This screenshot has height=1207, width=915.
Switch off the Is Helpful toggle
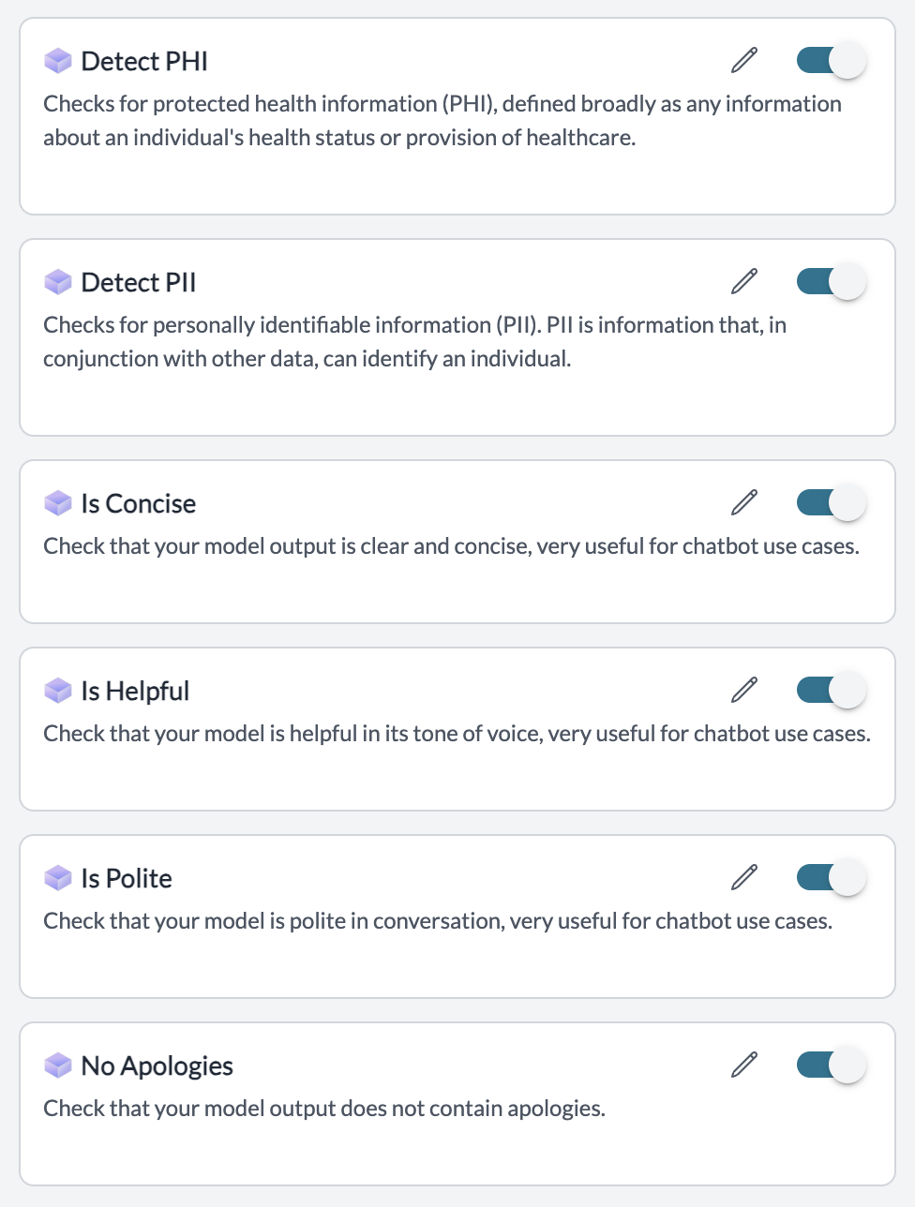tap(832, 690)
